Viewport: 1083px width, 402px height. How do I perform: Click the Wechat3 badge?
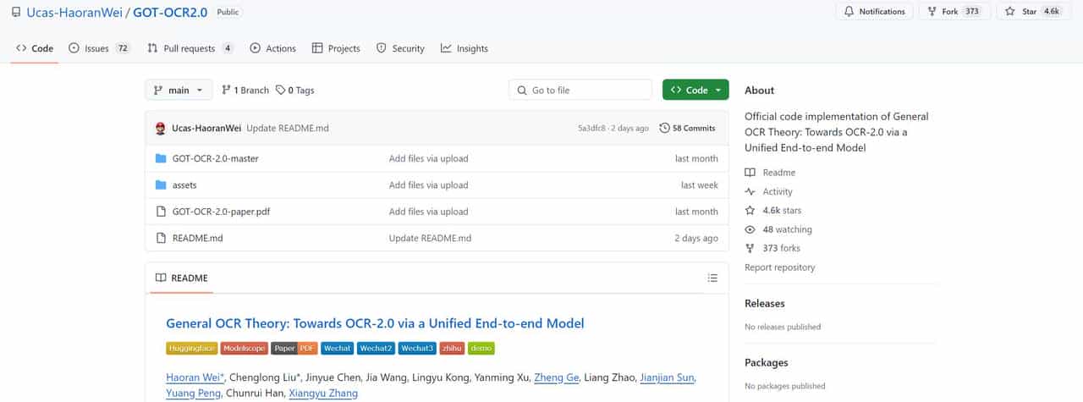[x=417, y=348]
